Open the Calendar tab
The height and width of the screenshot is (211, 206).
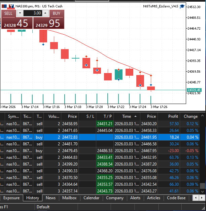pos(91,198)
